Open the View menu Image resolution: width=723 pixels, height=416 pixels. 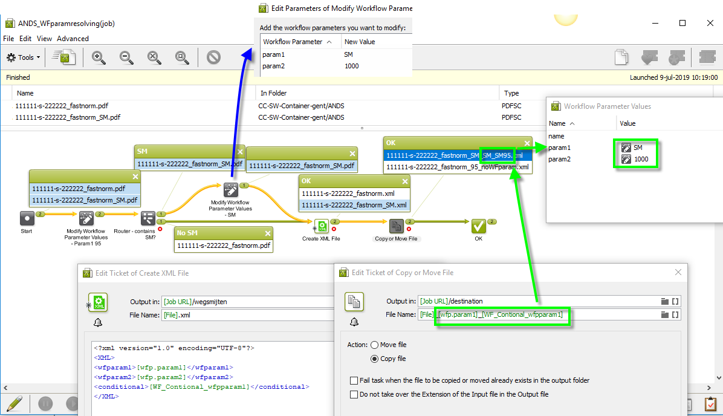(44, 38)
